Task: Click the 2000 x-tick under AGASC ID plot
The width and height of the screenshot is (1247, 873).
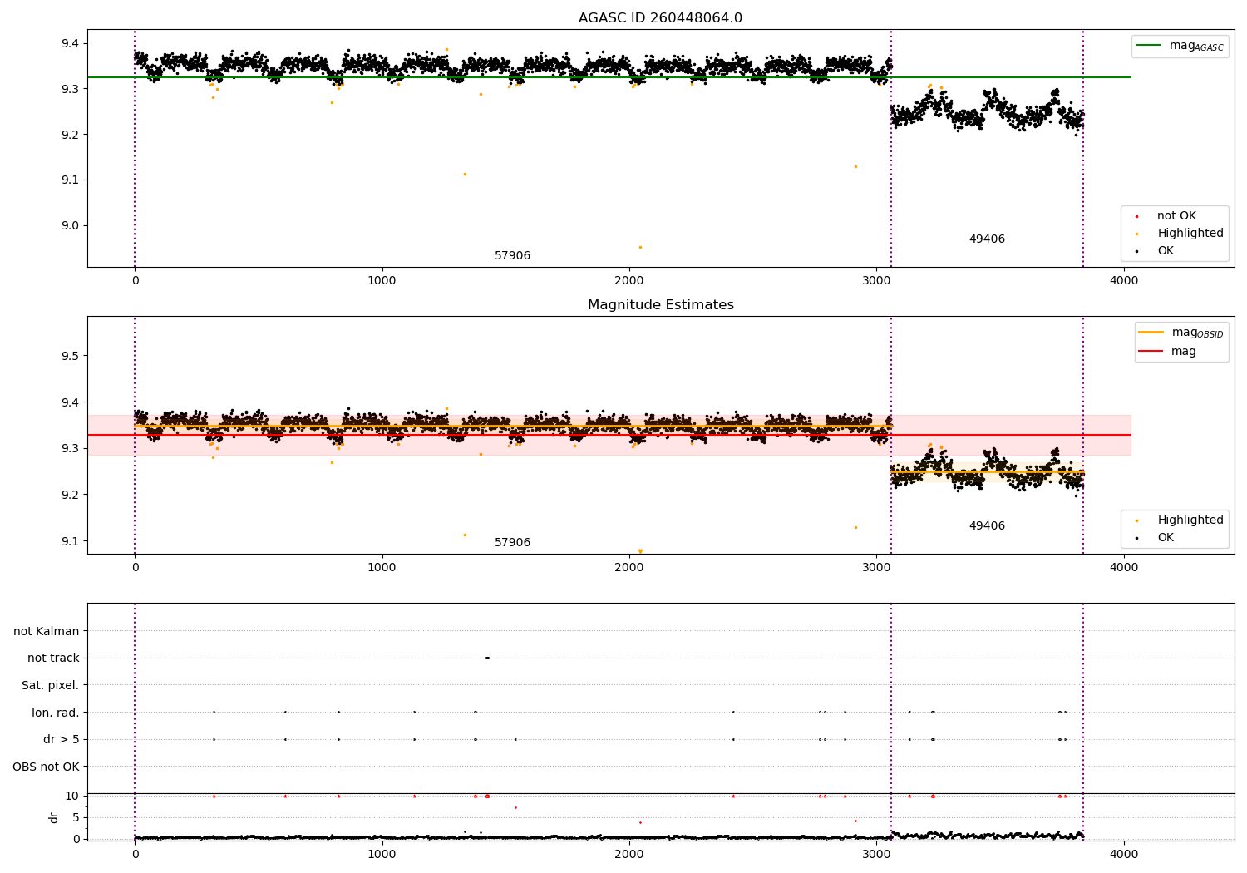Action: click(629, 281)
